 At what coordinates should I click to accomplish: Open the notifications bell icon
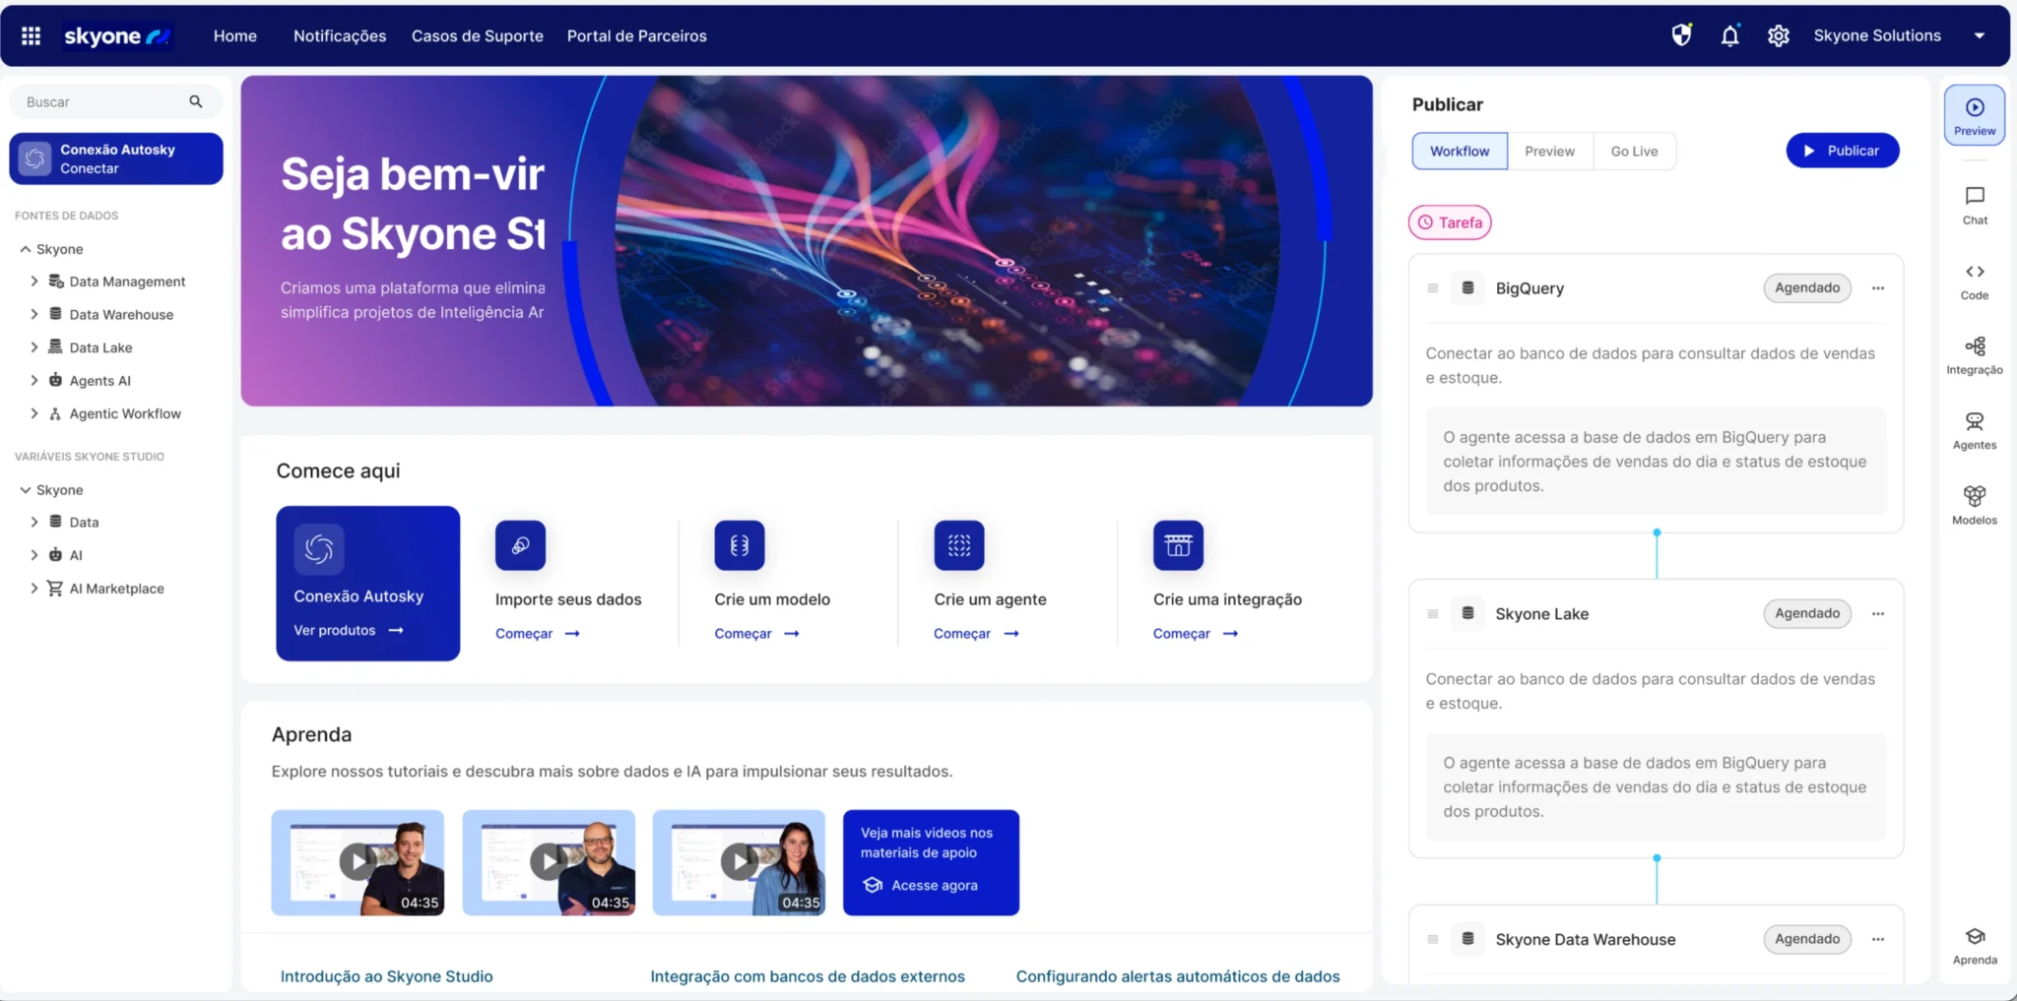pyautogui.click(x=1729, y=35)
